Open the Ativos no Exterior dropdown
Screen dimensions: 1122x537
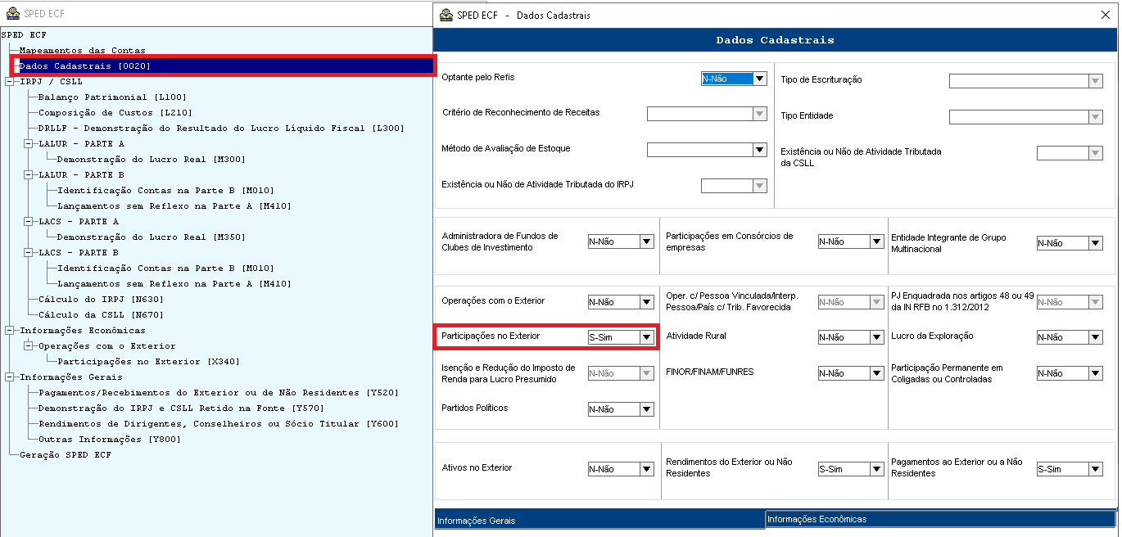647,469
